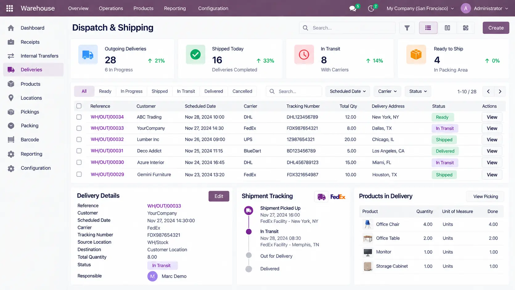Image resolution: width=515 pixels, height=290 pixels.
Task: Click the Products box sidebar icon
Action: pos(11,84)
